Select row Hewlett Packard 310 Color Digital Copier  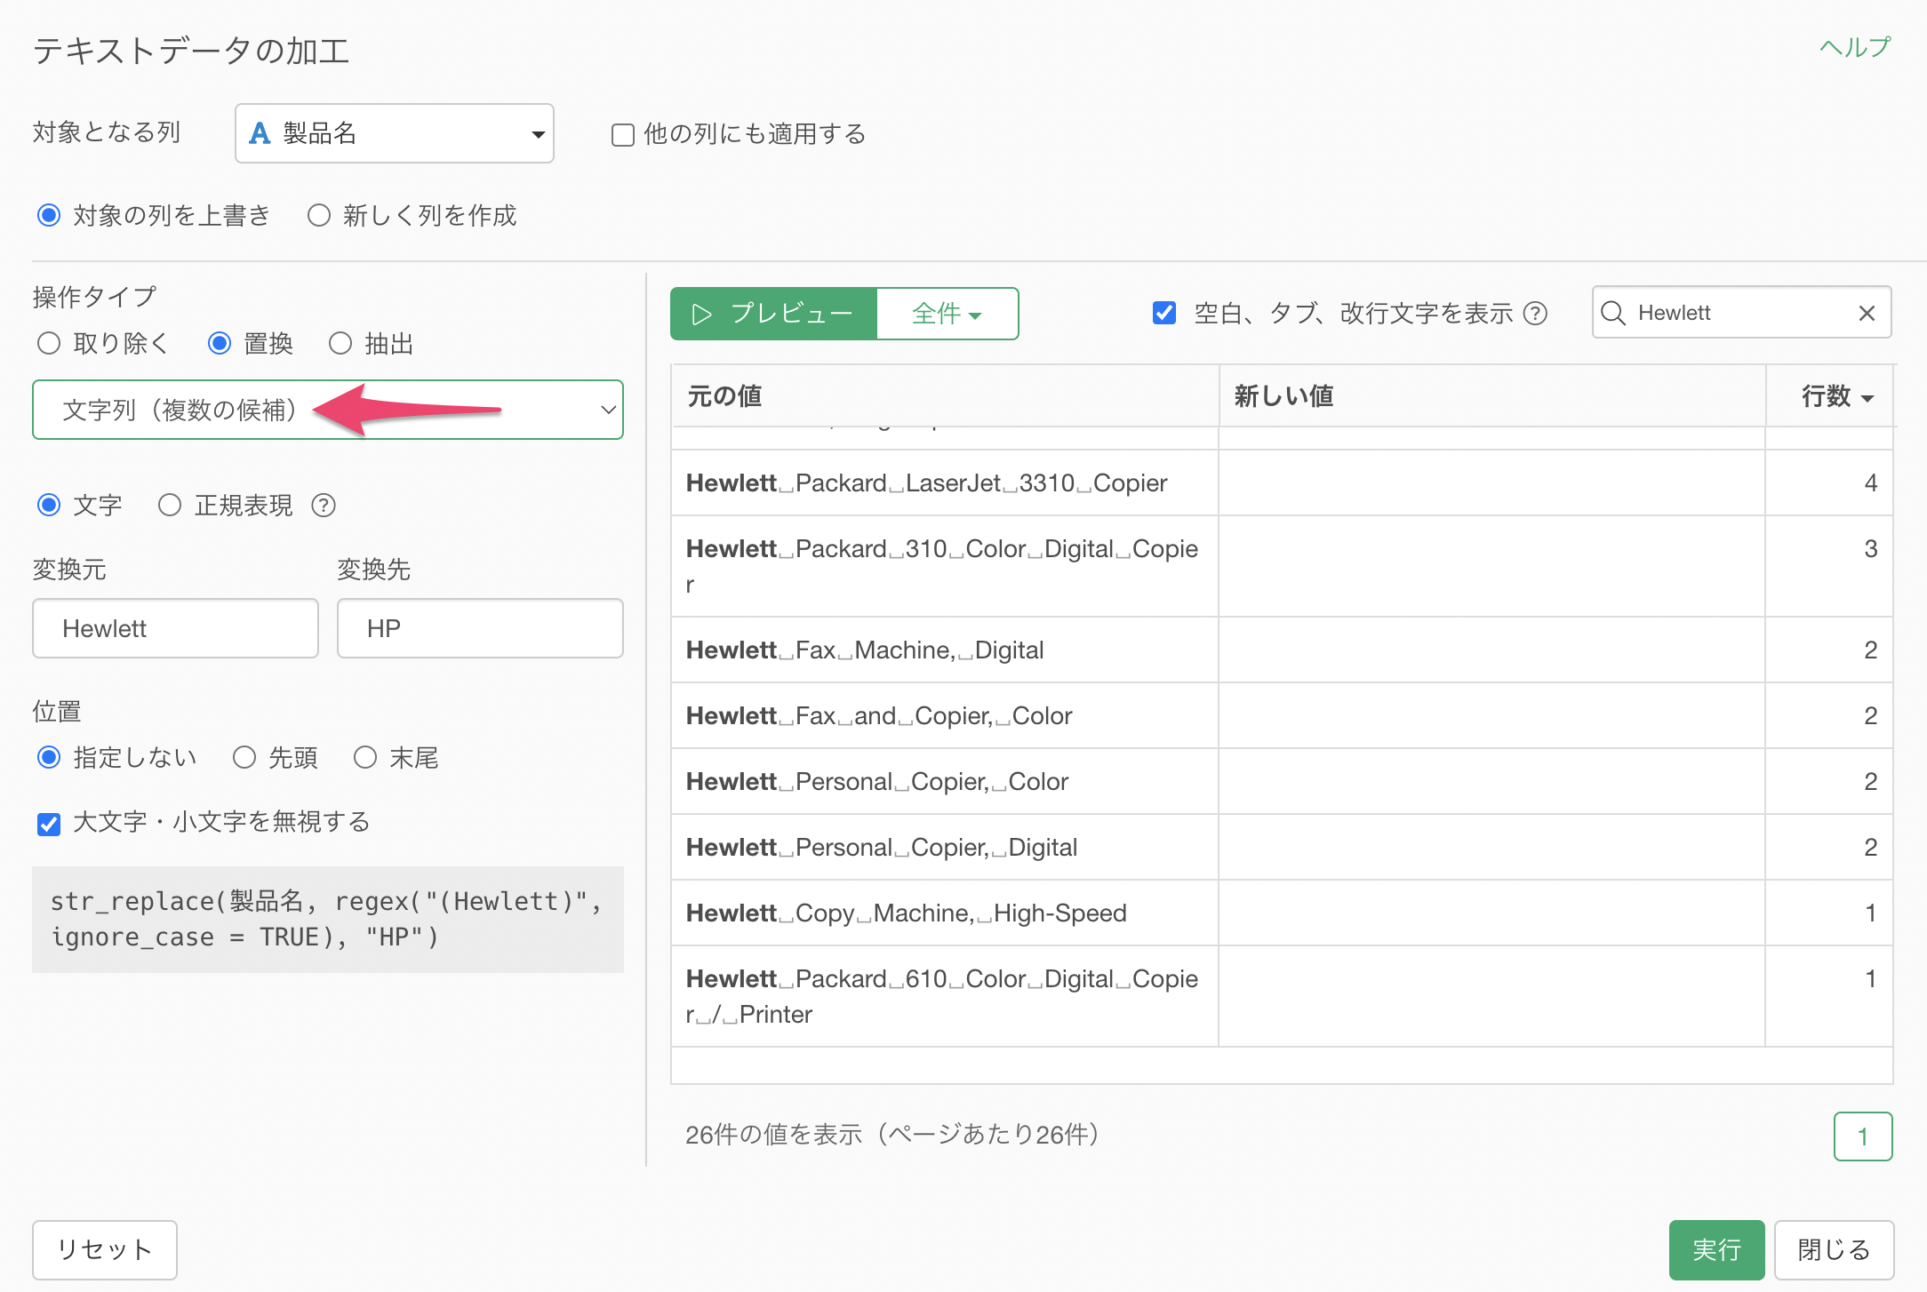(1282, 566)
